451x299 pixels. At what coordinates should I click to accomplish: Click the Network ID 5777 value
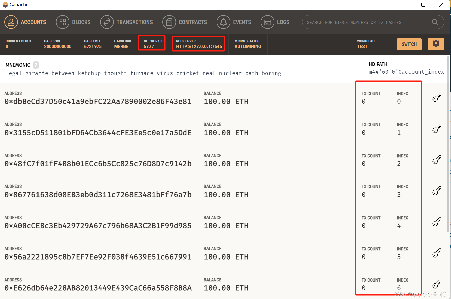[x=149, y=47]
